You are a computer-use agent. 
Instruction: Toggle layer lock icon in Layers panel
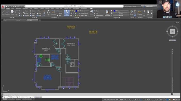[x=74, y=11]
